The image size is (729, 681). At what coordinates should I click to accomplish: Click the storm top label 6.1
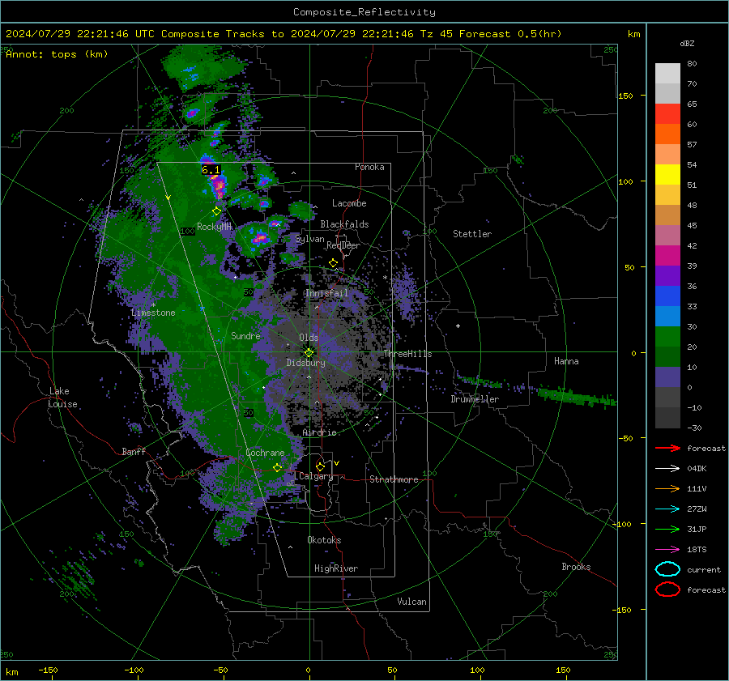coord(211,170)
